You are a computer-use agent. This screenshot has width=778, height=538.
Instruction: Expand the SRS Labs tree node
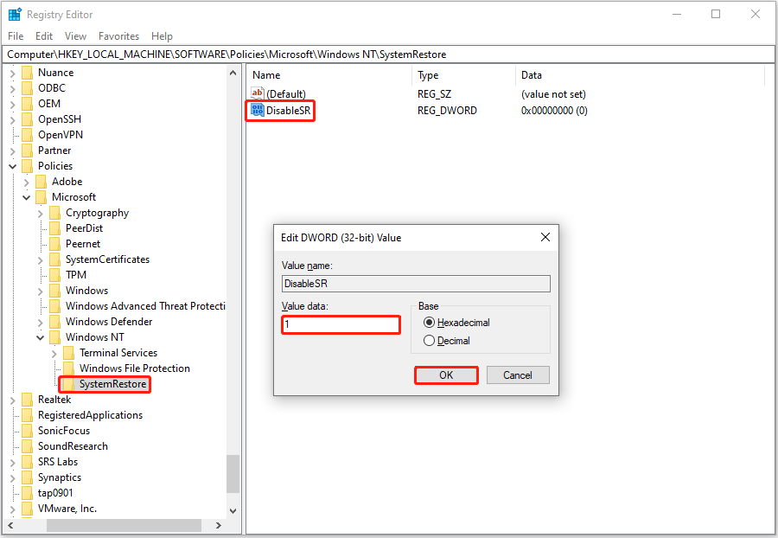pos(12,462)
